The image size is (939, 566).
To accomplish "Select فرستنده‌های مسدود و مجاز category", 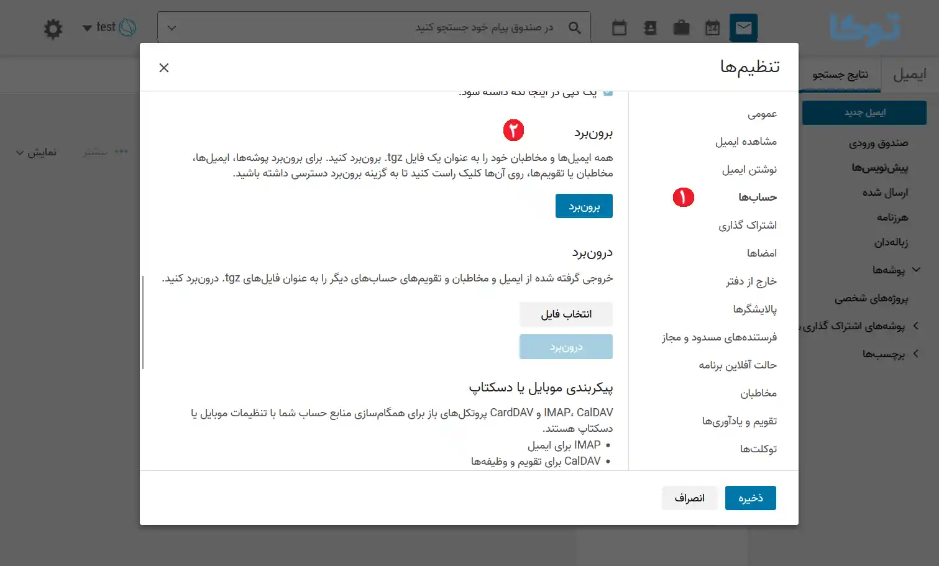I will click(x=719, y=337).
